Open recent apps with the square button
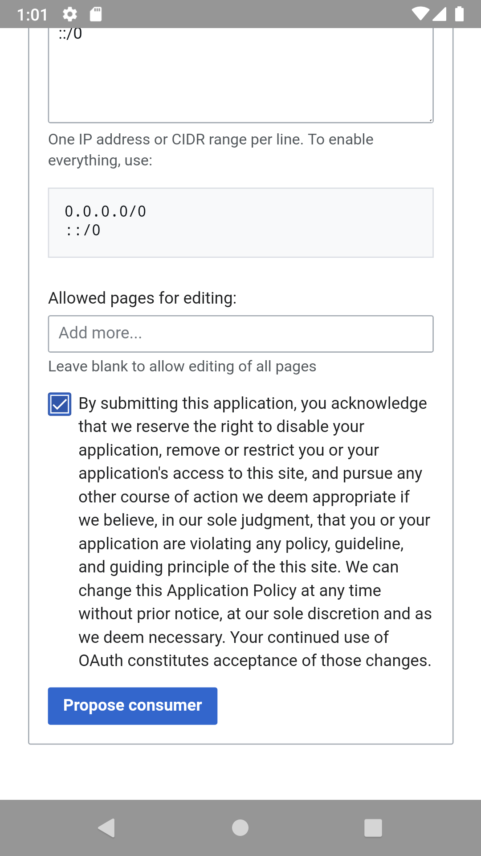 click(373, 828)
